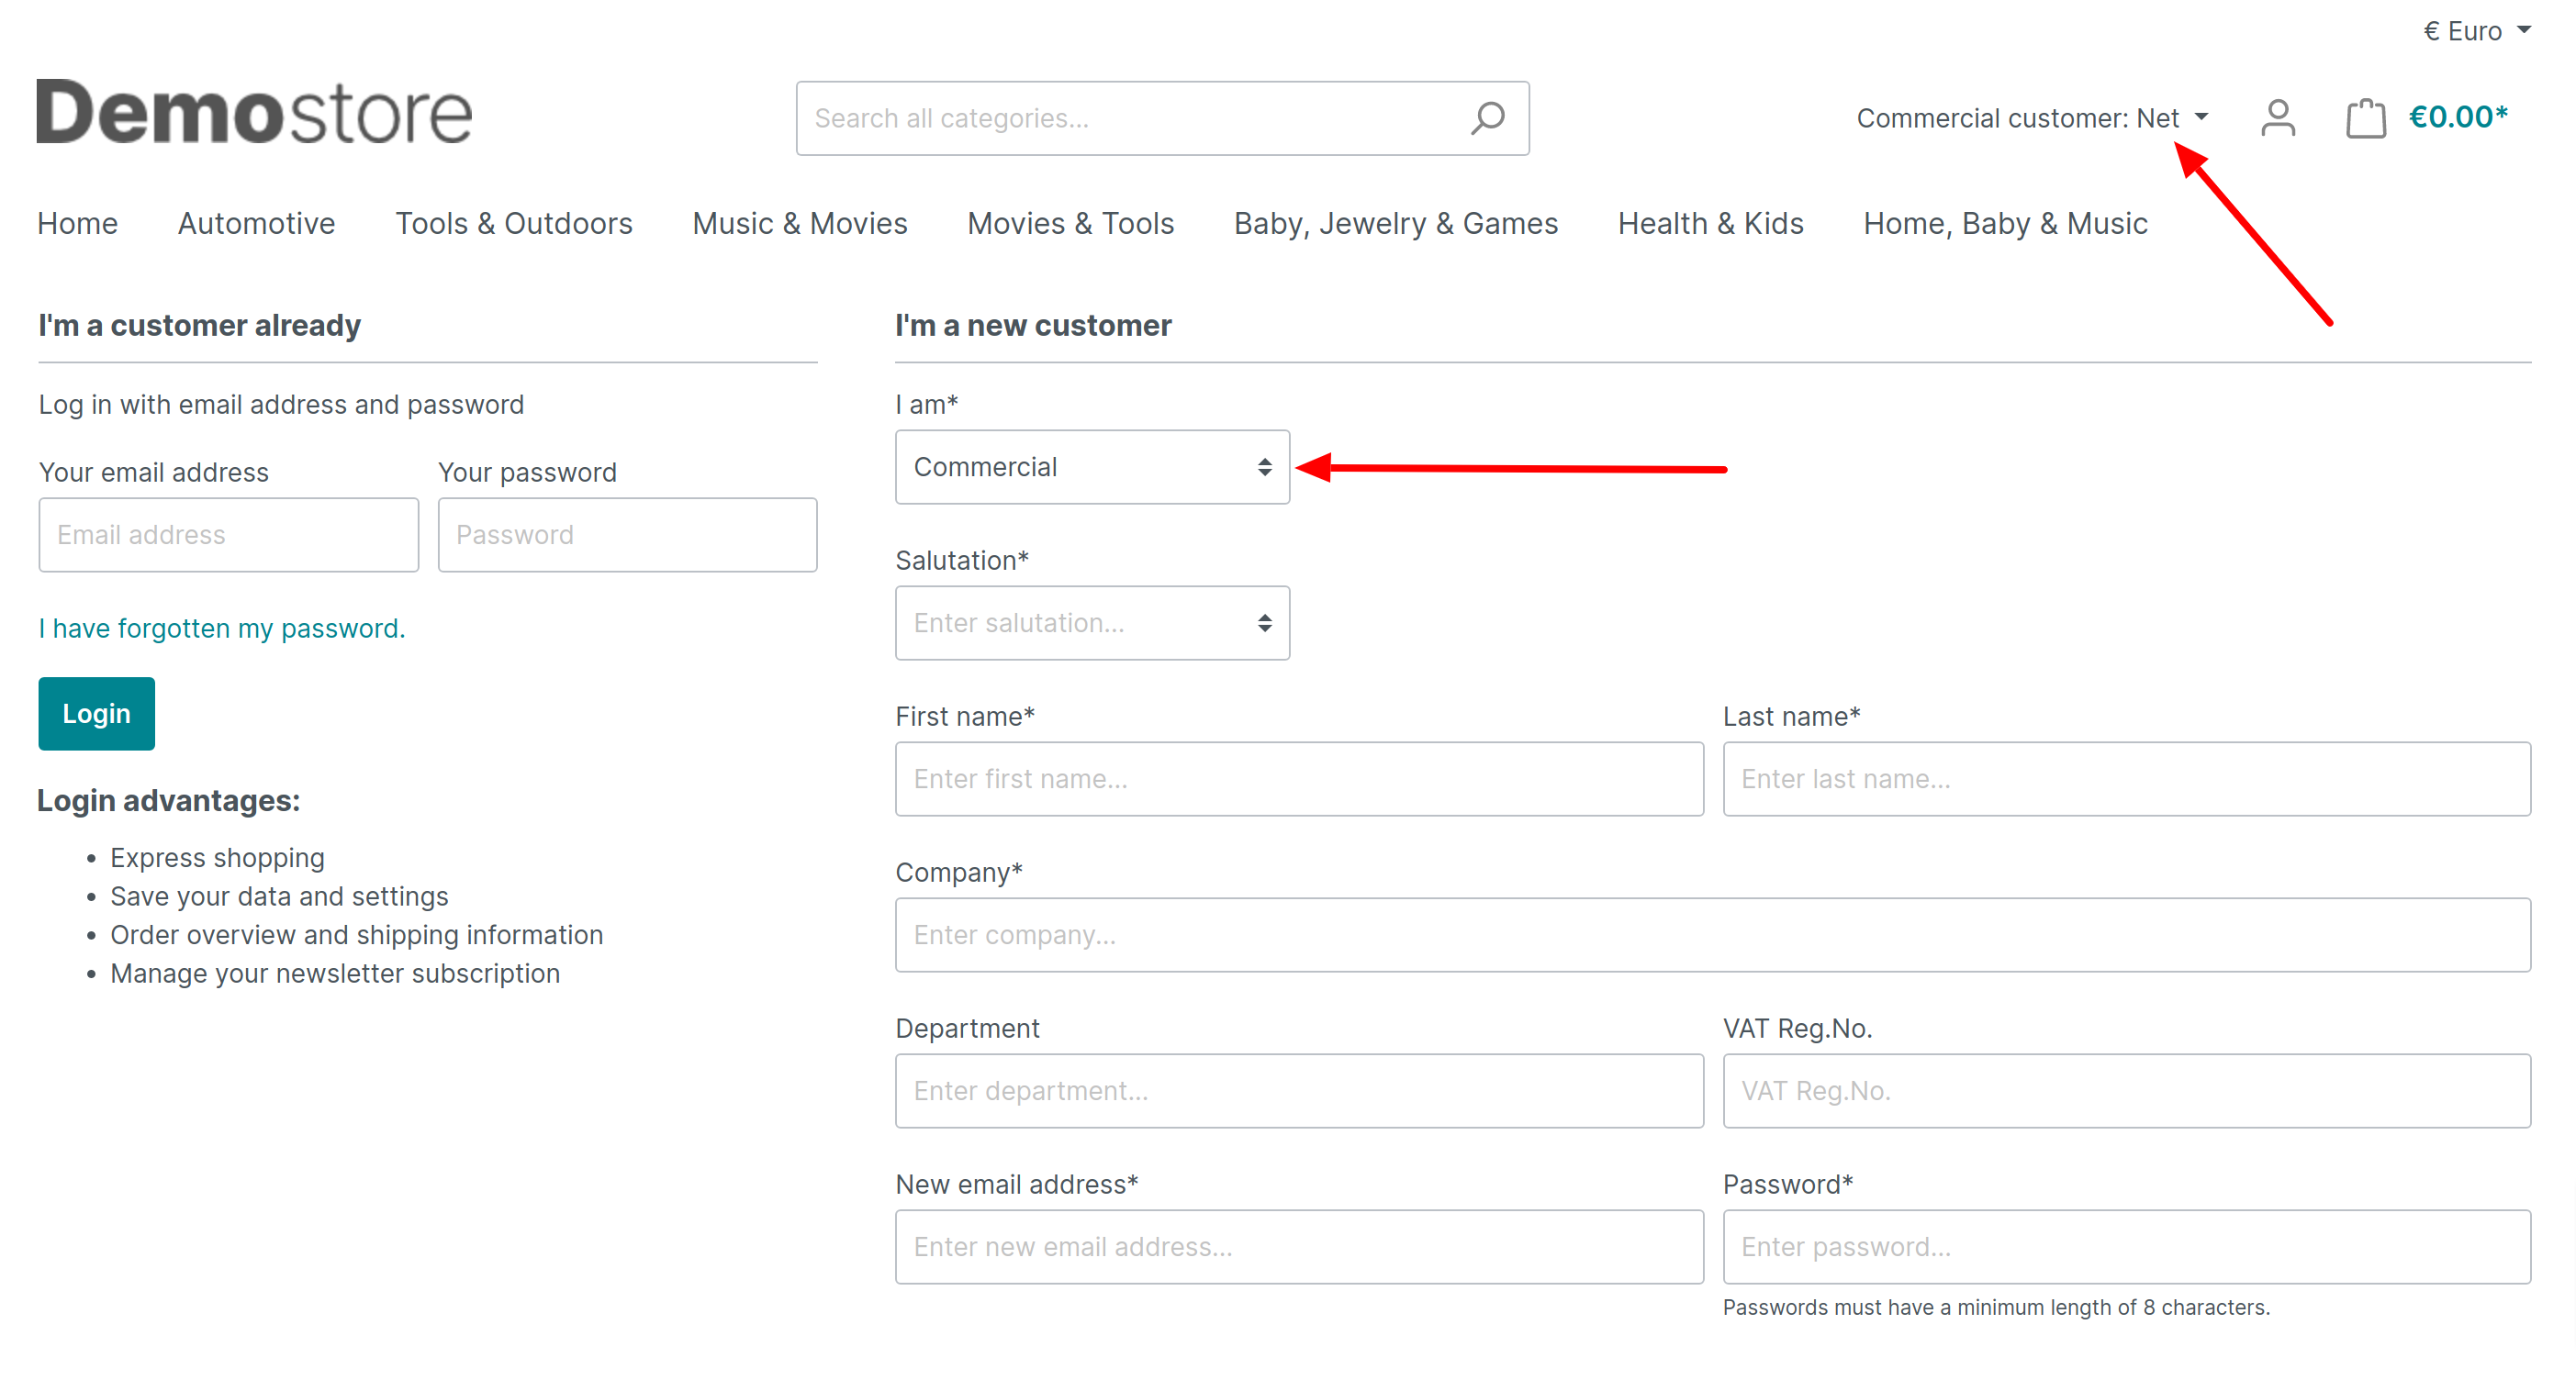Click 'I have forgotten my password' link
2576x1380 pixels.
(222, 628)
